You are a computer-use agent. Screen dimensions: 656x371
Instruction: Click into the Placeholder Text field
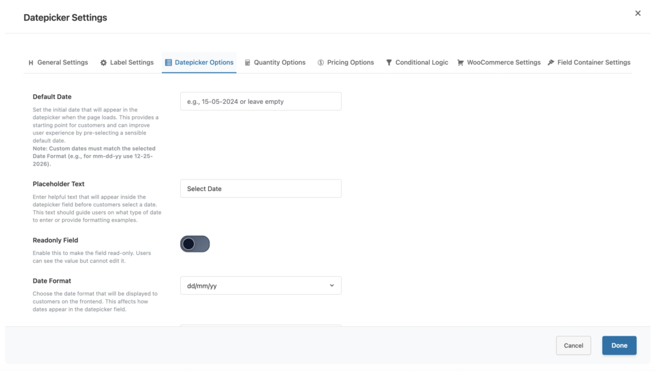click(x=260, y=188)
